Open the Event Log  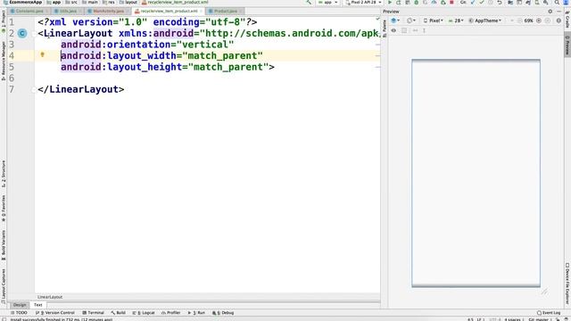(549, 313)
